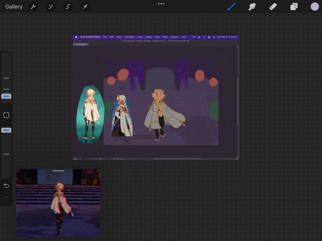
Task: Select the Brush paint tool
Action: [x=232, y=7]
